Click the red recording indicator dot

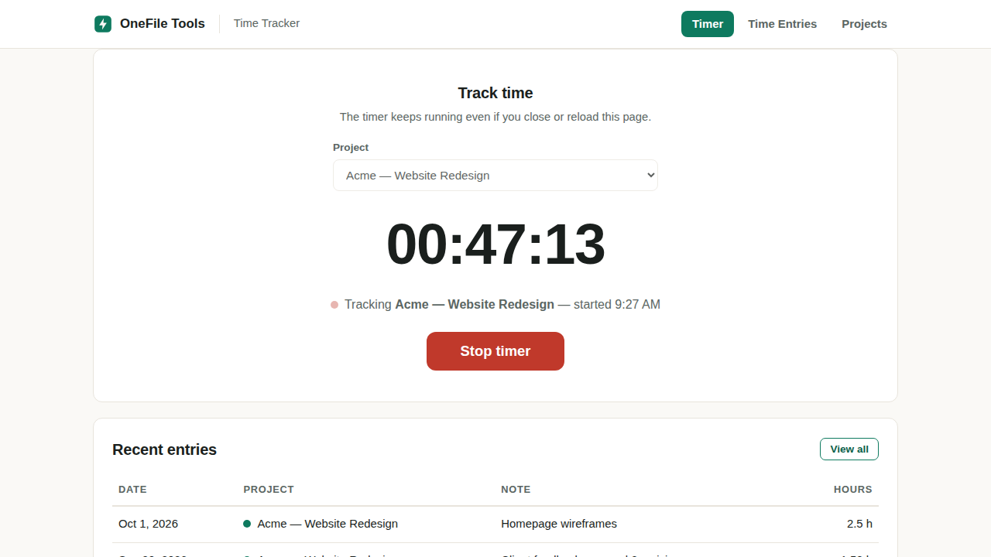[334, 305]
